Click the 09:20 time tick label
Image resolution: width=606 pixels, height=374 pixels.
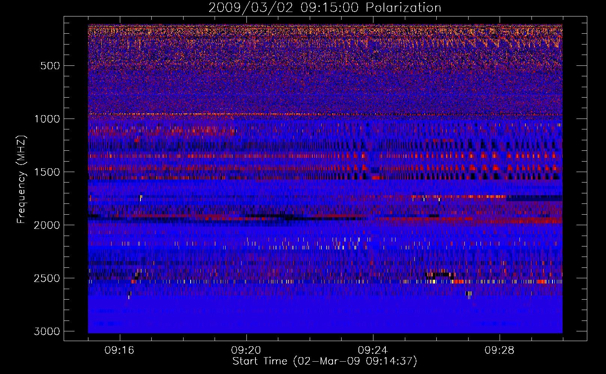(x=246, y=350)
